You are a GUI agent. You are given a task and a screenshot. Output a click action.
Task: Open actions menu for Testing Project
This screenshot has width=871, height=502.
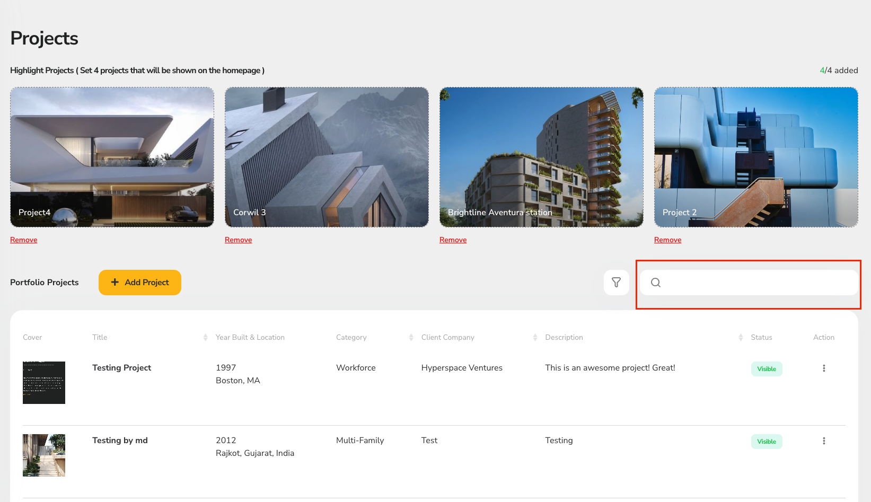tap(823, 368)
